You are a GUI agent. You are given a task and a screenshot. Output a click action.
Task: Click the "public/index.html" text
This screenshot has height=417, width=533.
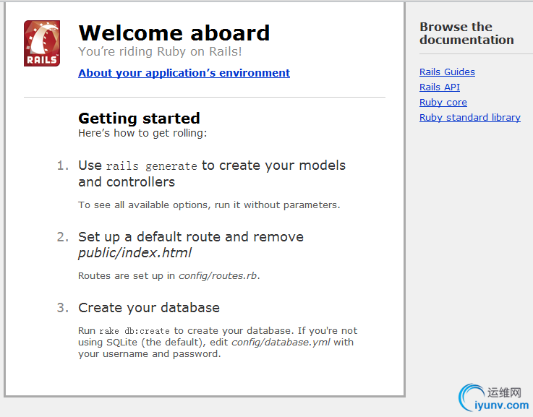pyautogui.click(x=135, y=253)
